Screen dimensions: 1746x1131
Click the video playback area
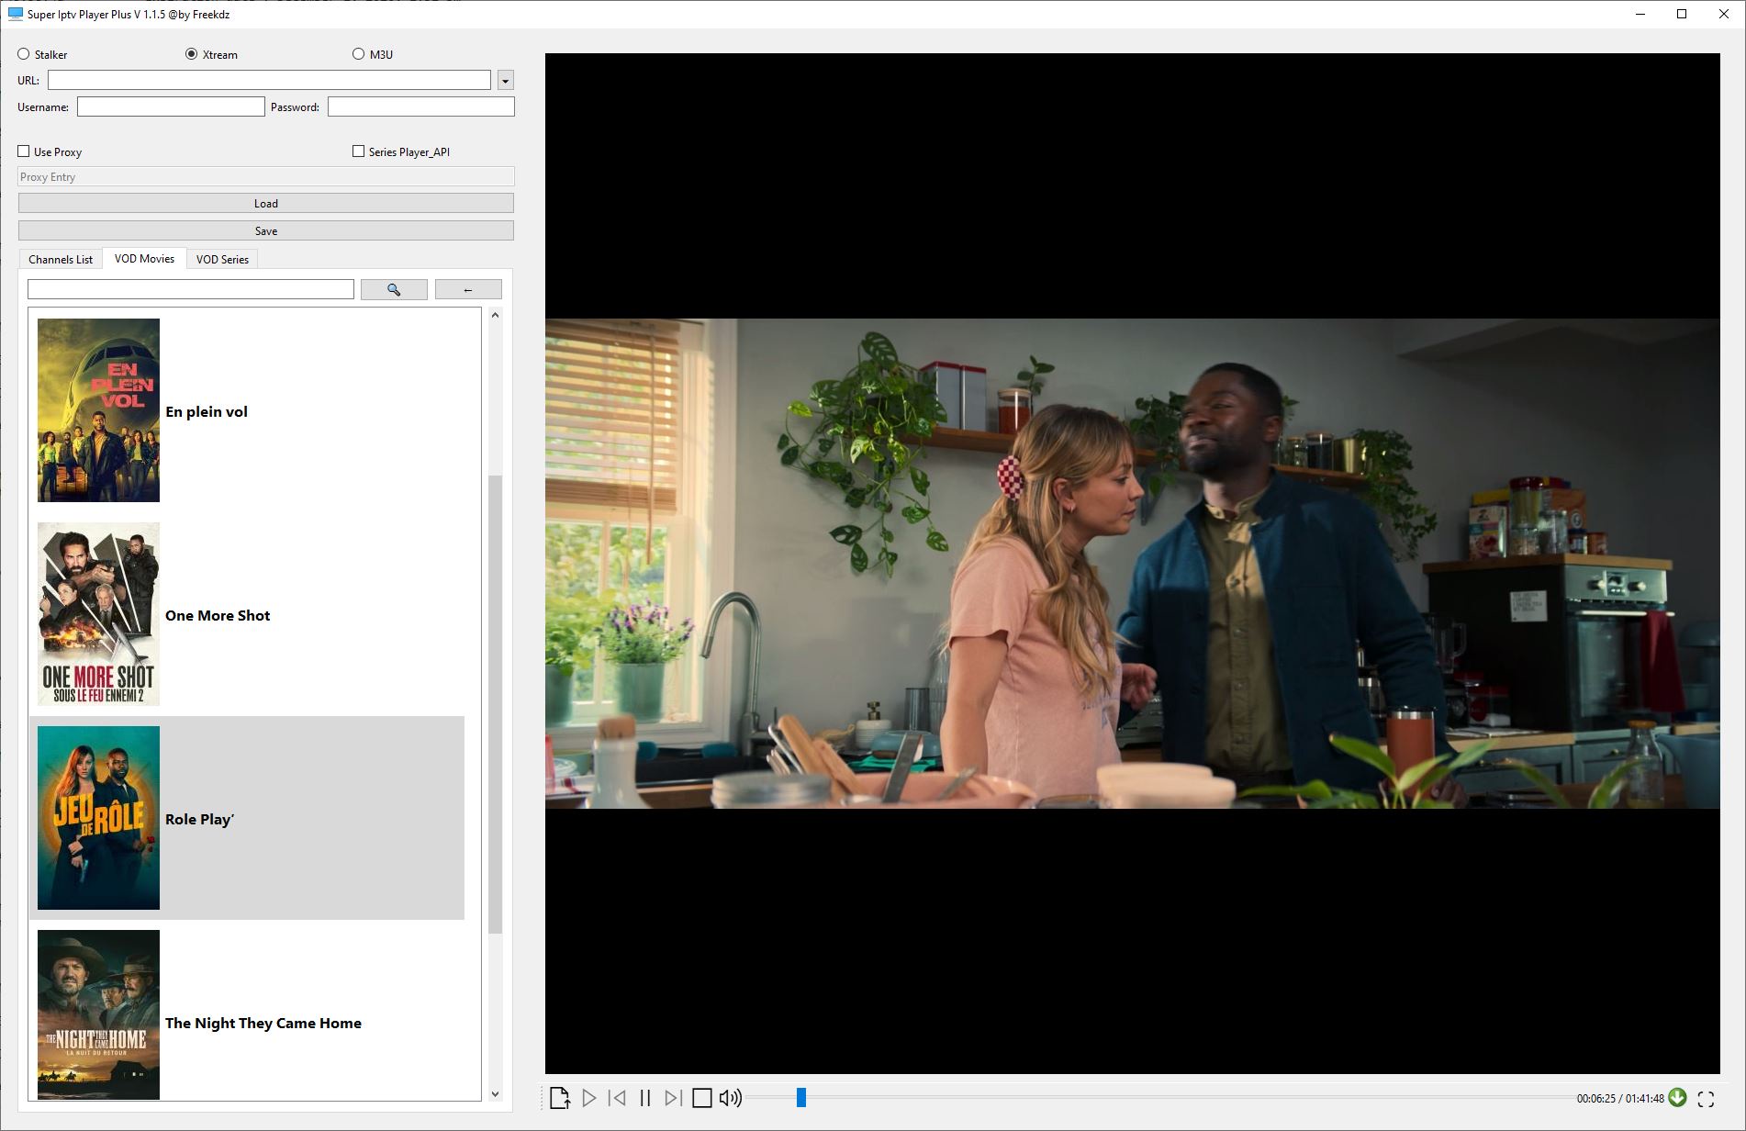tap(1132, 563)
